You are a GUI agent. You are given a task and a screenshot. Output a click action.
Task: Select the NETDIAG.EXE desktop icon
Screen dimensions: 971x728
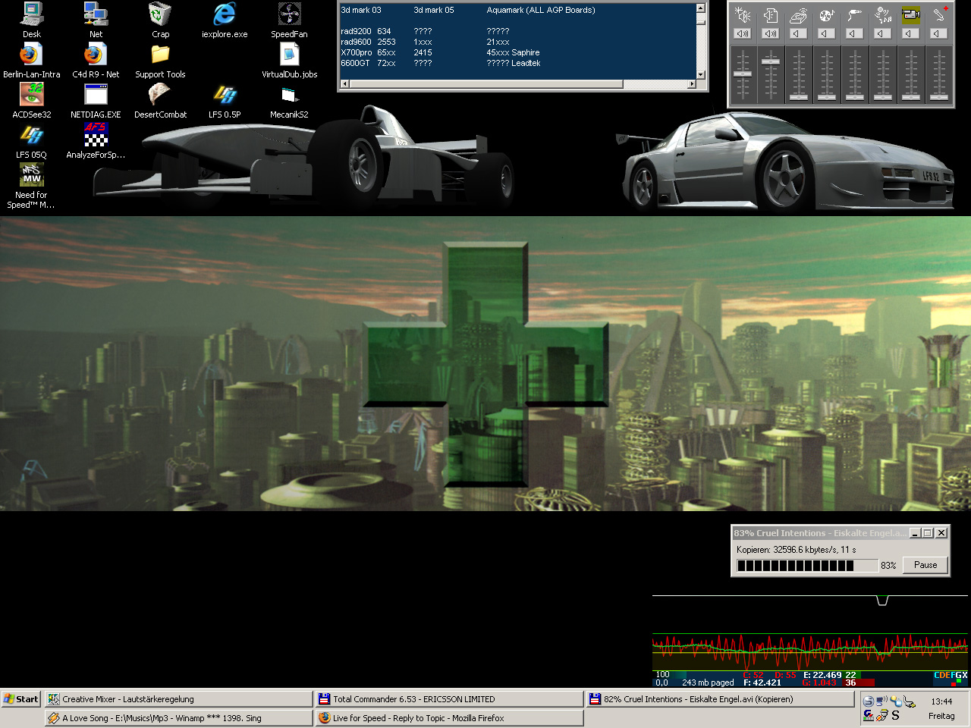click(x=96, y=100)
